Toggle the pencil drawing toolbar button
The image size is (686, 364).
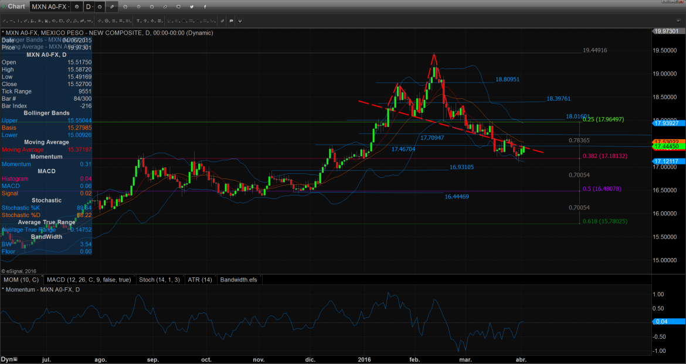[x=112, y=6]
